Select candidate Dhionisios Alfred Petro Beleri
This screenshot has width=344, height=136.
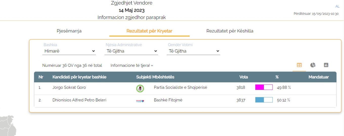tap(79, 100)
